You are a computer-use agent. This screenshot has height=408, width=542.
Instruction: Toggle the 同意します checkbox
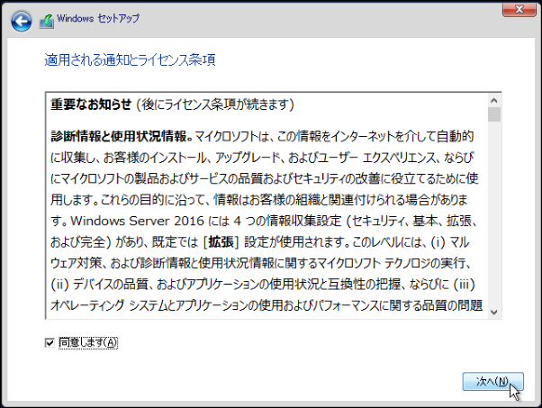tap(49, 342)
